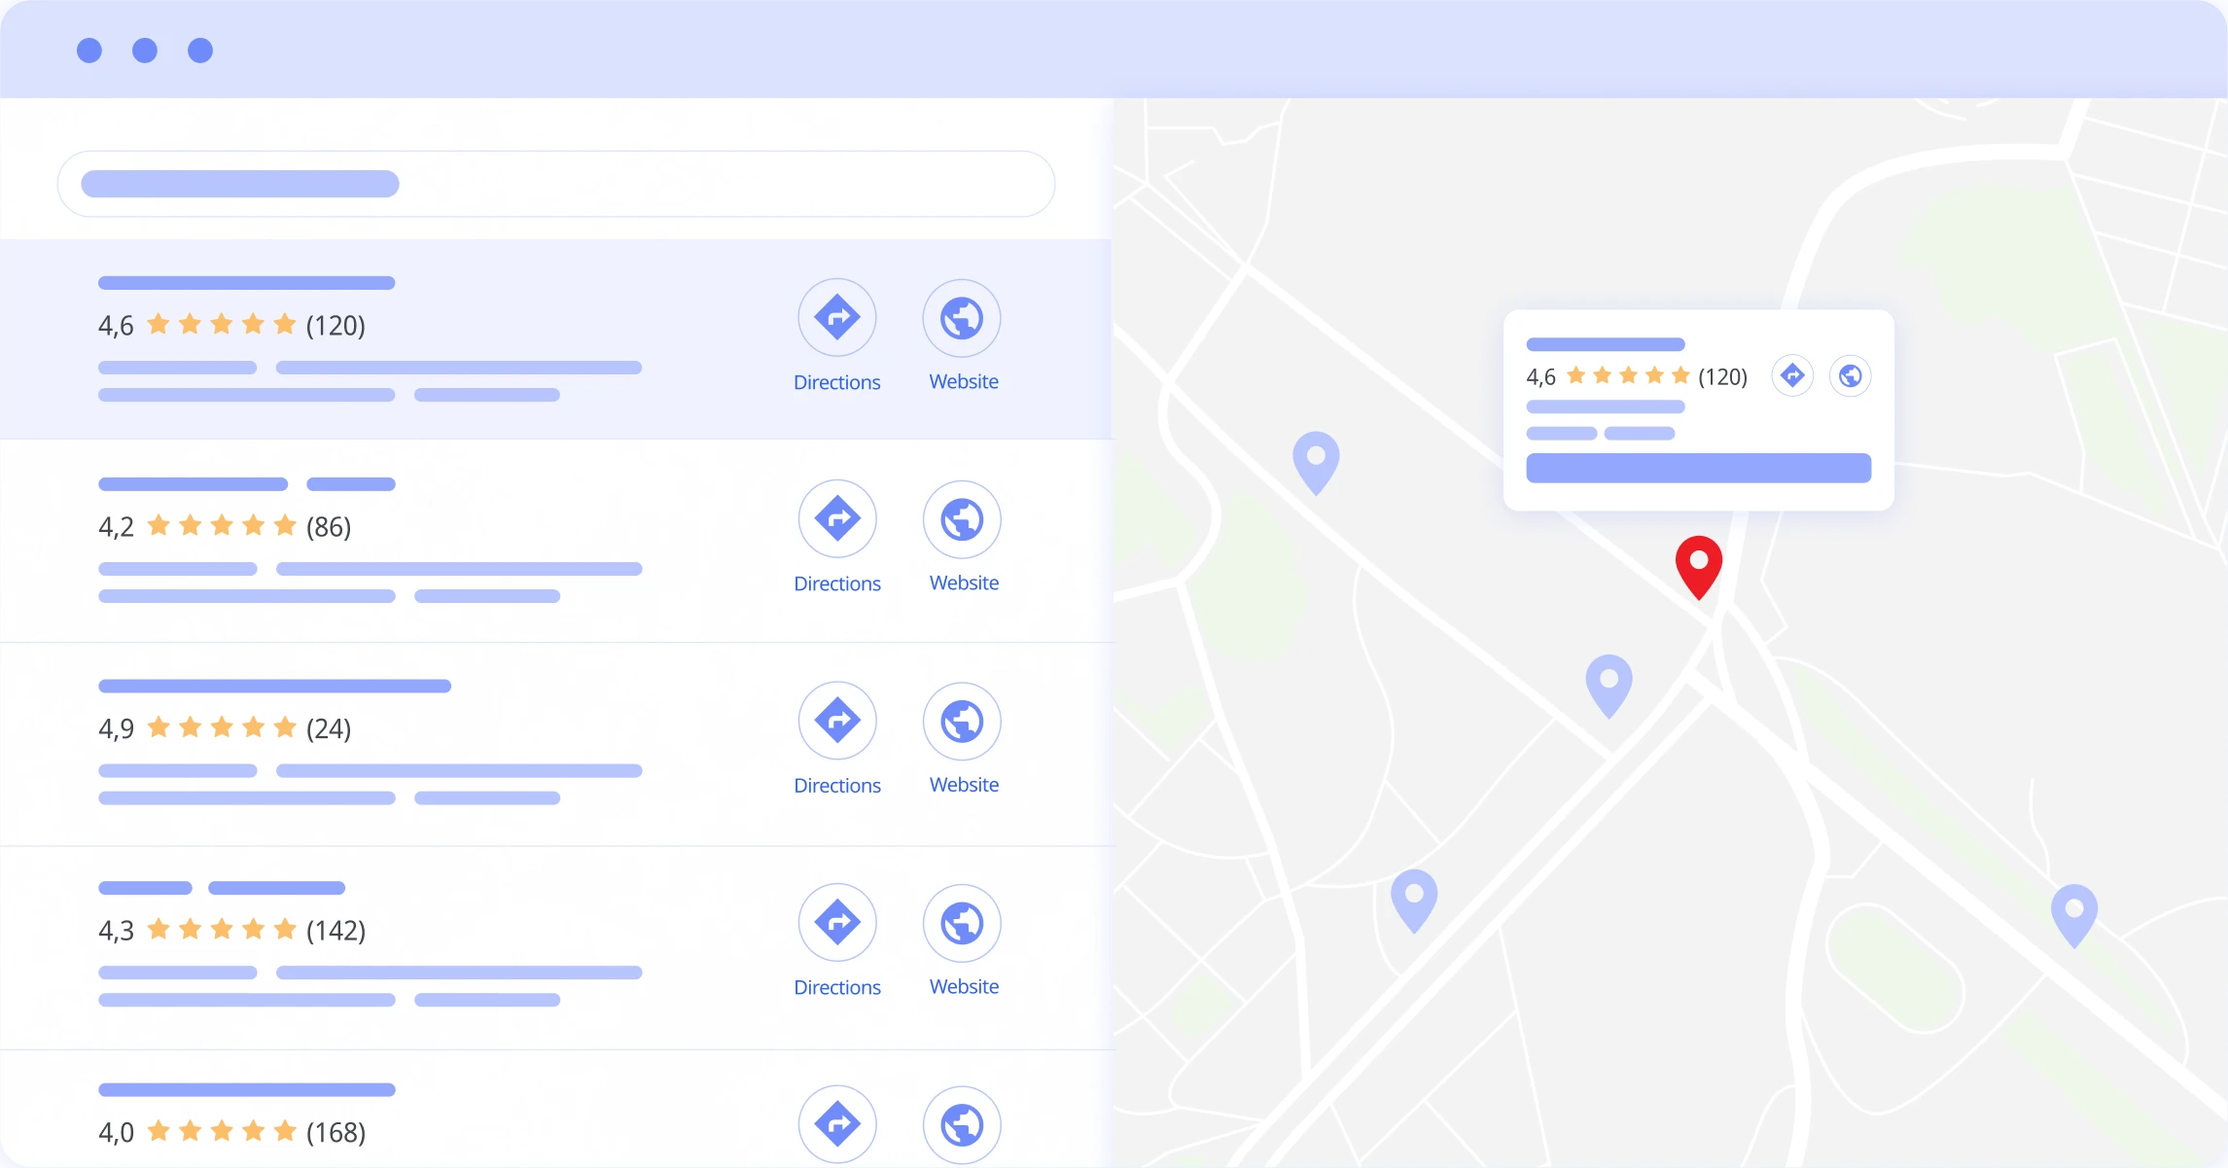Click small globe icon in map popup card

(x=1850, y=375)
